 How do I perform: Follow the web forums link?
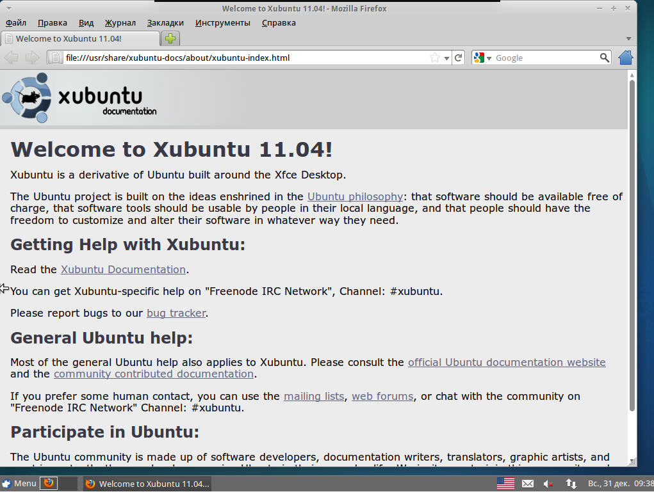click(382, 396)
